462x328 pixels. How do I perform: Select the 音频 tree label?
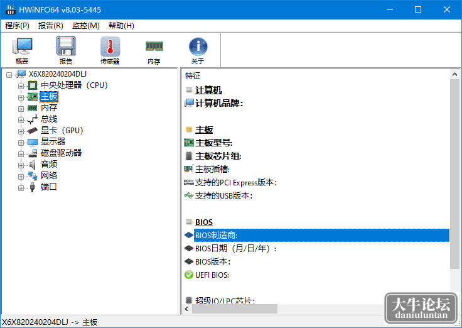(x=49, y=164)
